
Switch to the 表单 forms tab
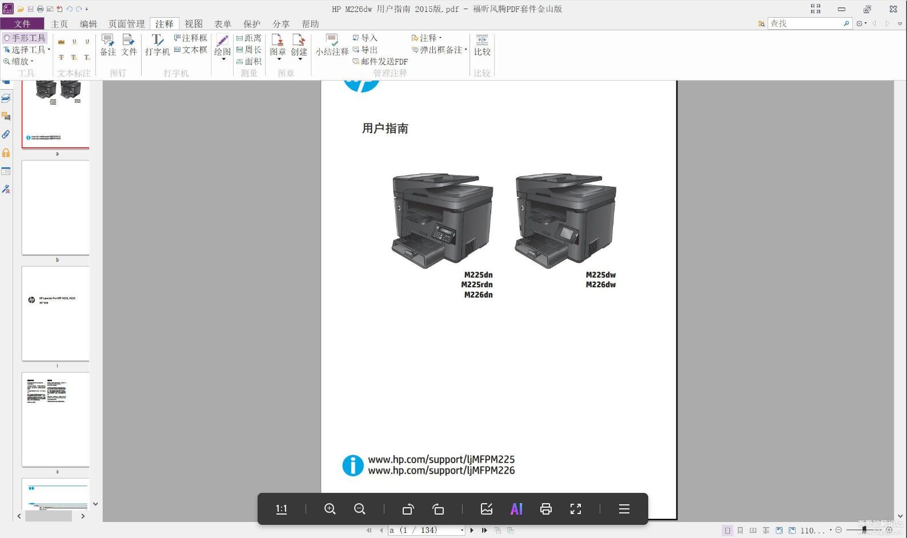(223, 23)
